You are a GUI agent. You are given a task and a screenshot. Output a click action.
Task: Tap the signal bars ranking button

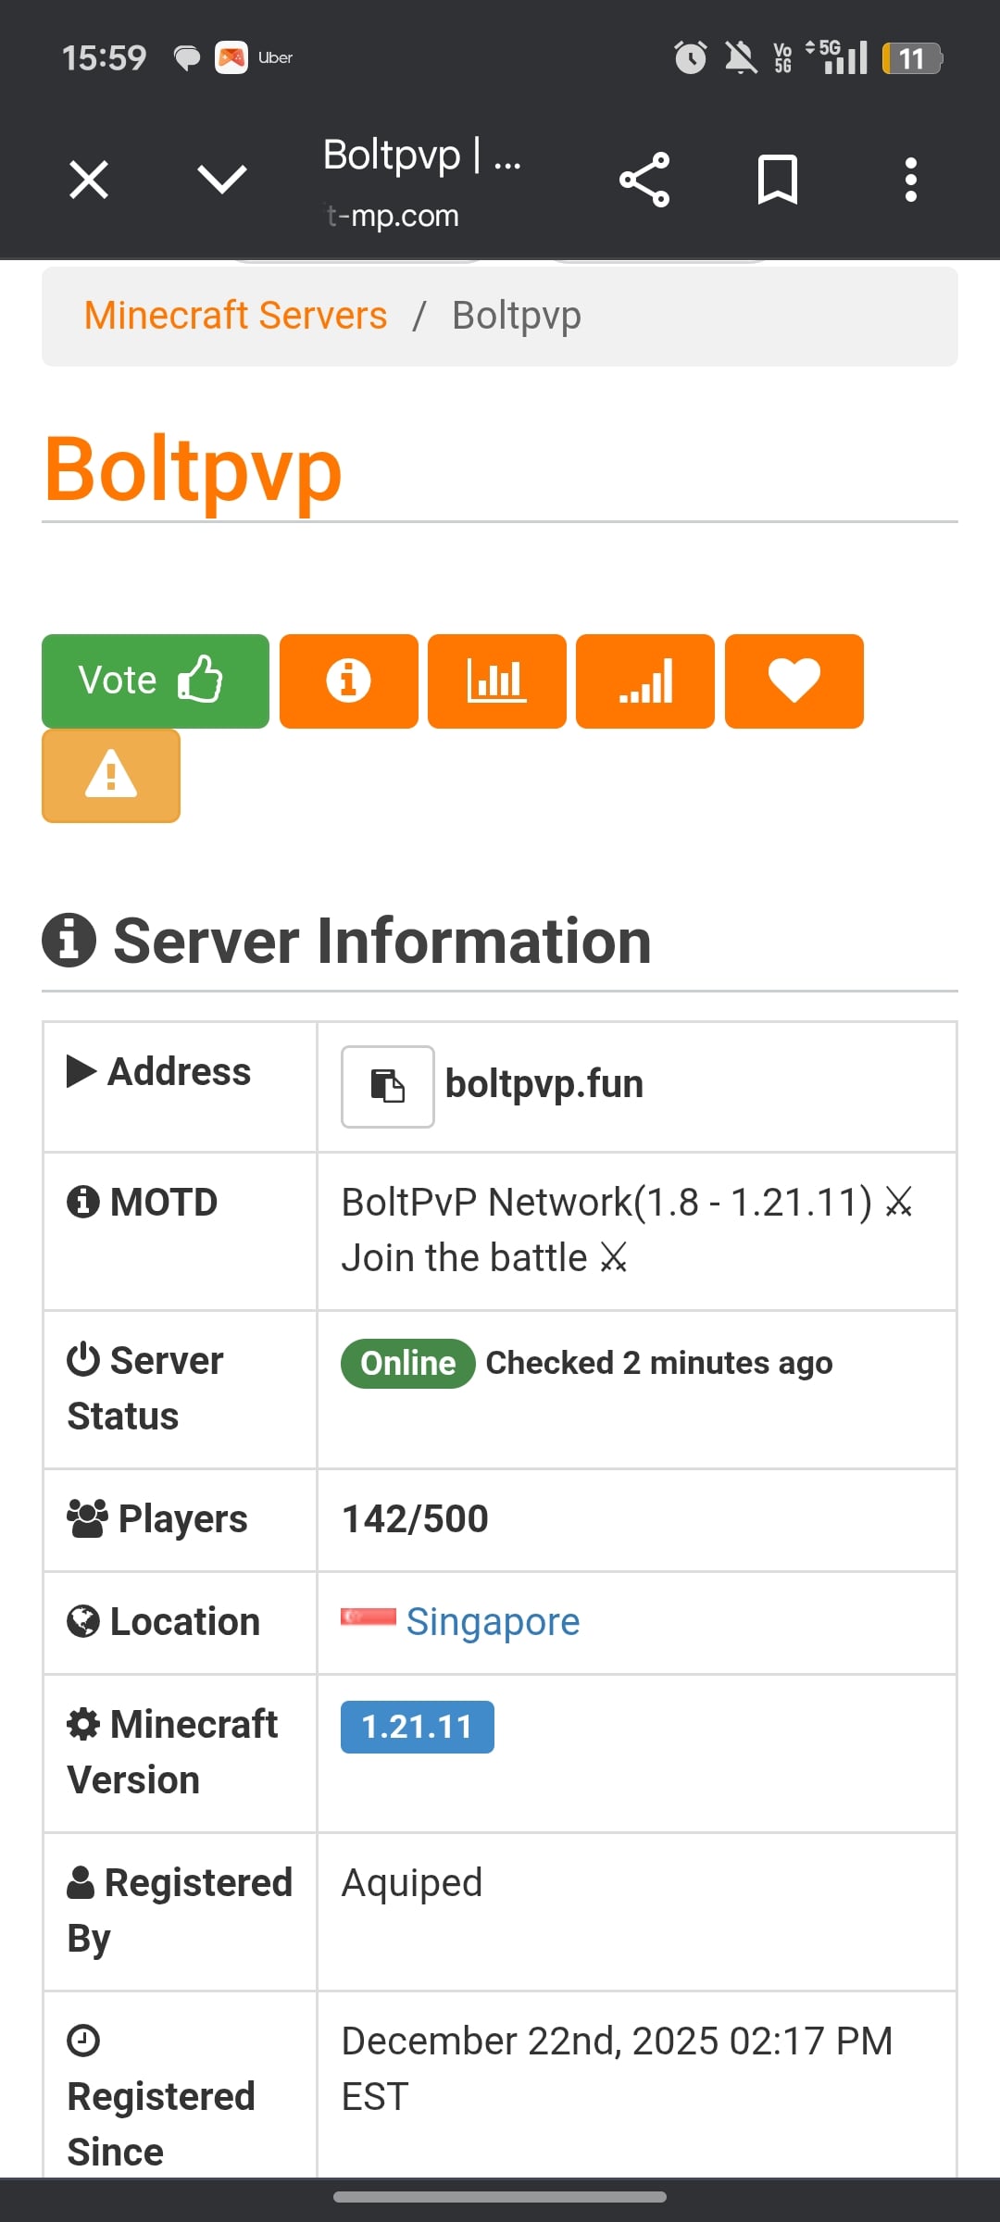click(x=644, y=680)
